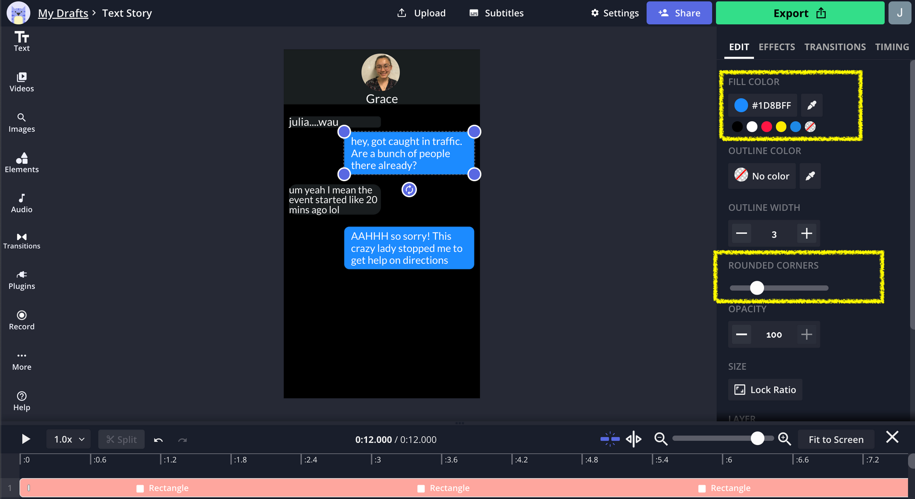Click the green Export button
915x499 pixels.
click(x=799, y=13)
